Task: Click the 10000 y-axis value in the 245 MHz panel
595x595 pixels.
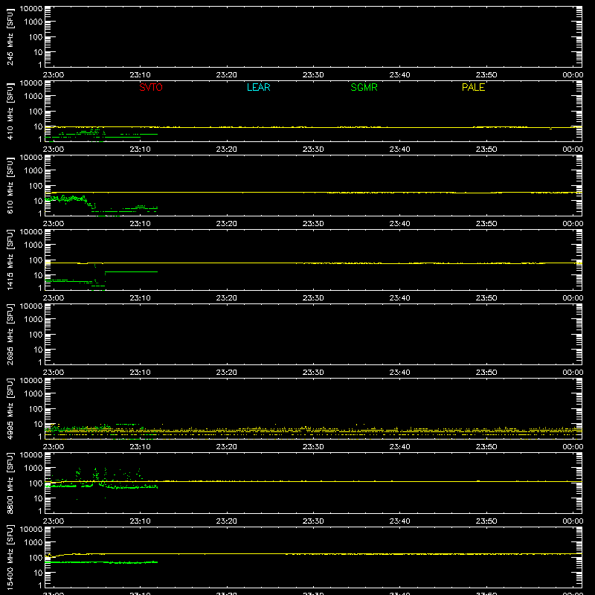Action: coord(31,9)
